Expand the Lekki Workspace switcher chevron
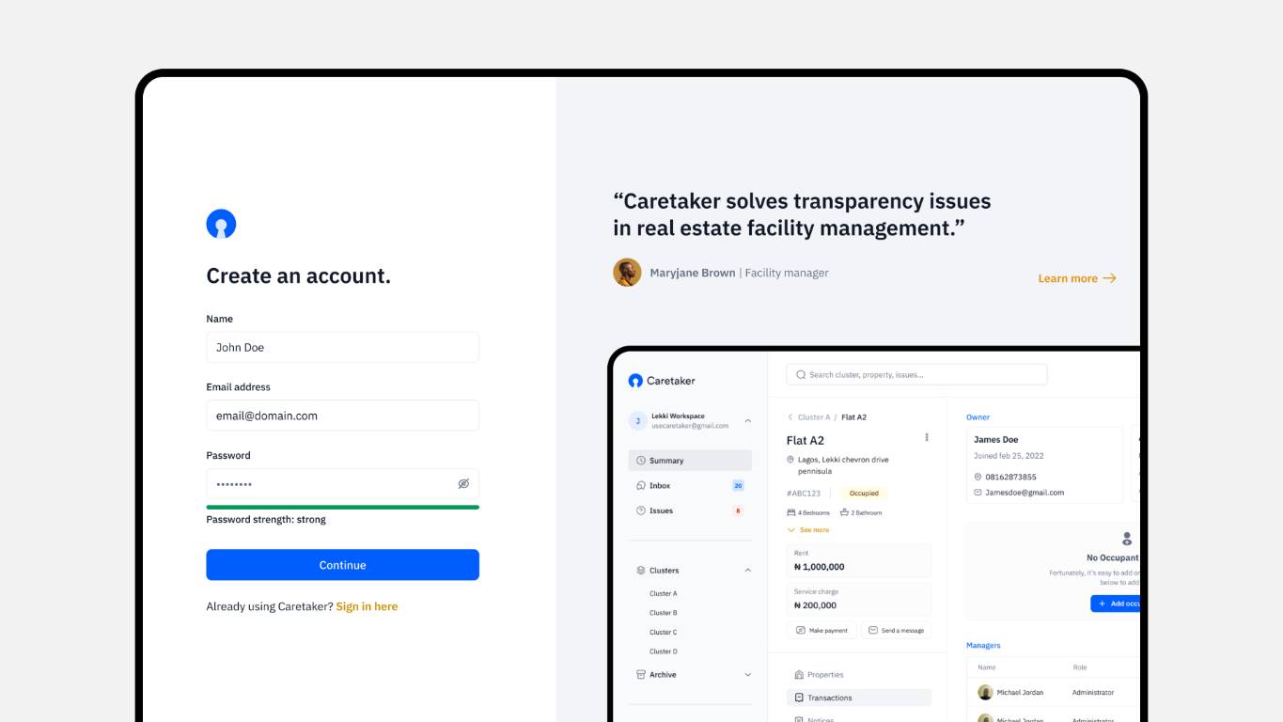The width and height of the screenshot is (1283, 722). 748,421
